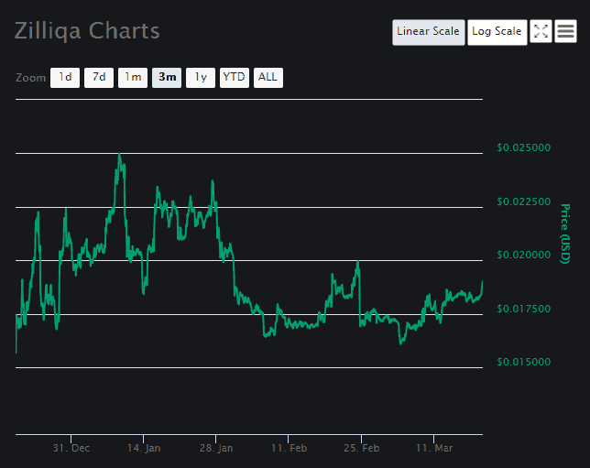Click the Zoom label text
590x468 pixels.
(30, 78)
